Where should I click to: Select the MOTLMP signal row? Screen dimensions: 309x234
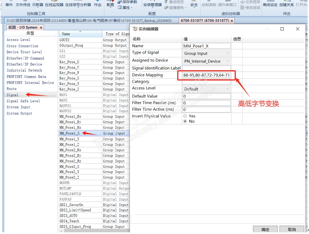(94, 188)
